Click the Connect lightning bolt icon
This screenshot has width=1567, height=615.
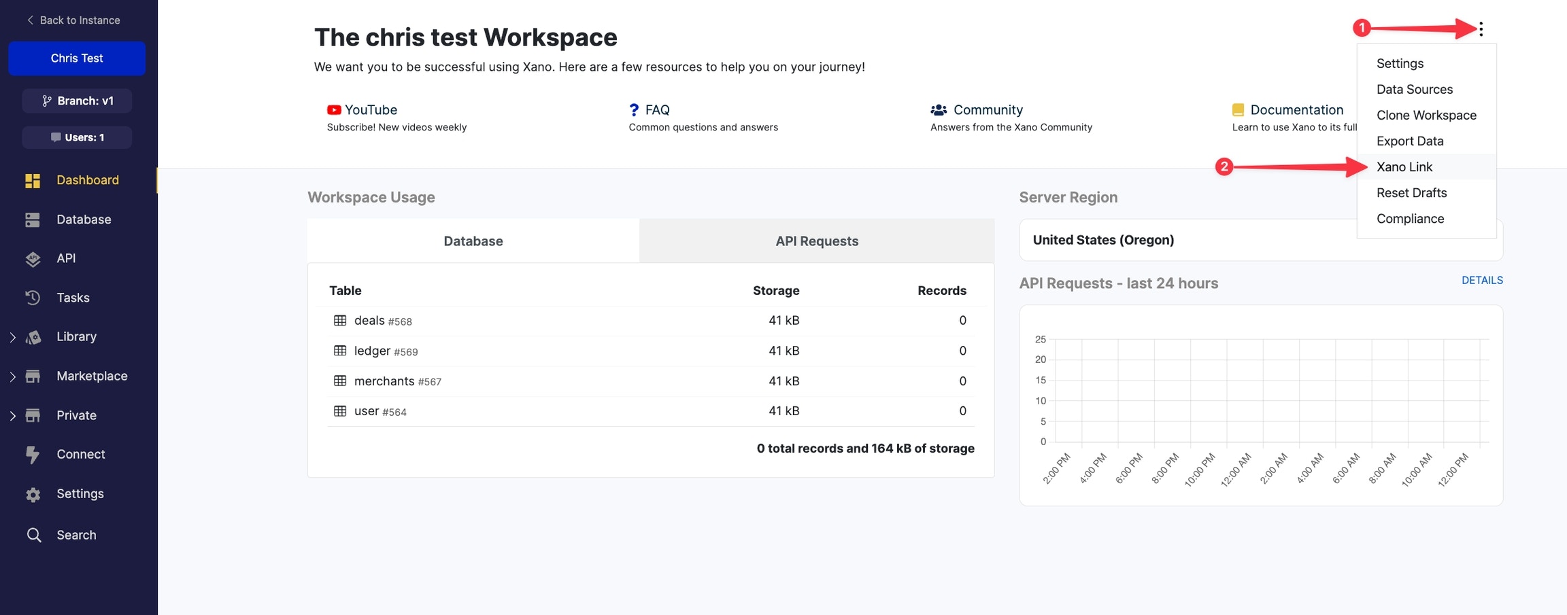pos(33,455)
